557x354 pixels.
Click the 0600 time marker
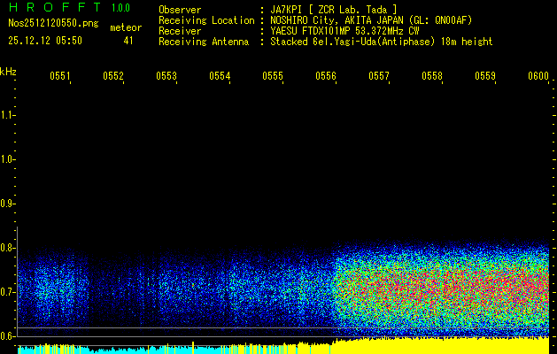click(x=538, y=77)
